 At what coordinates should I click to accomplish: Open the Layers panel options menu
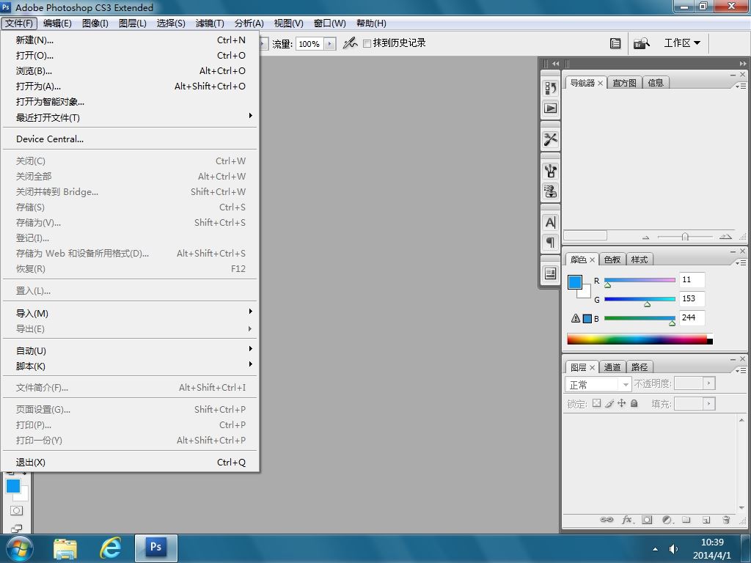(x=741, y=370)
